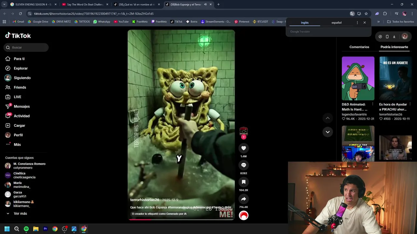The height and width of the screenshot is (234, 417).
Task: Click the Buscar search field
Action: tap(26, 47)
